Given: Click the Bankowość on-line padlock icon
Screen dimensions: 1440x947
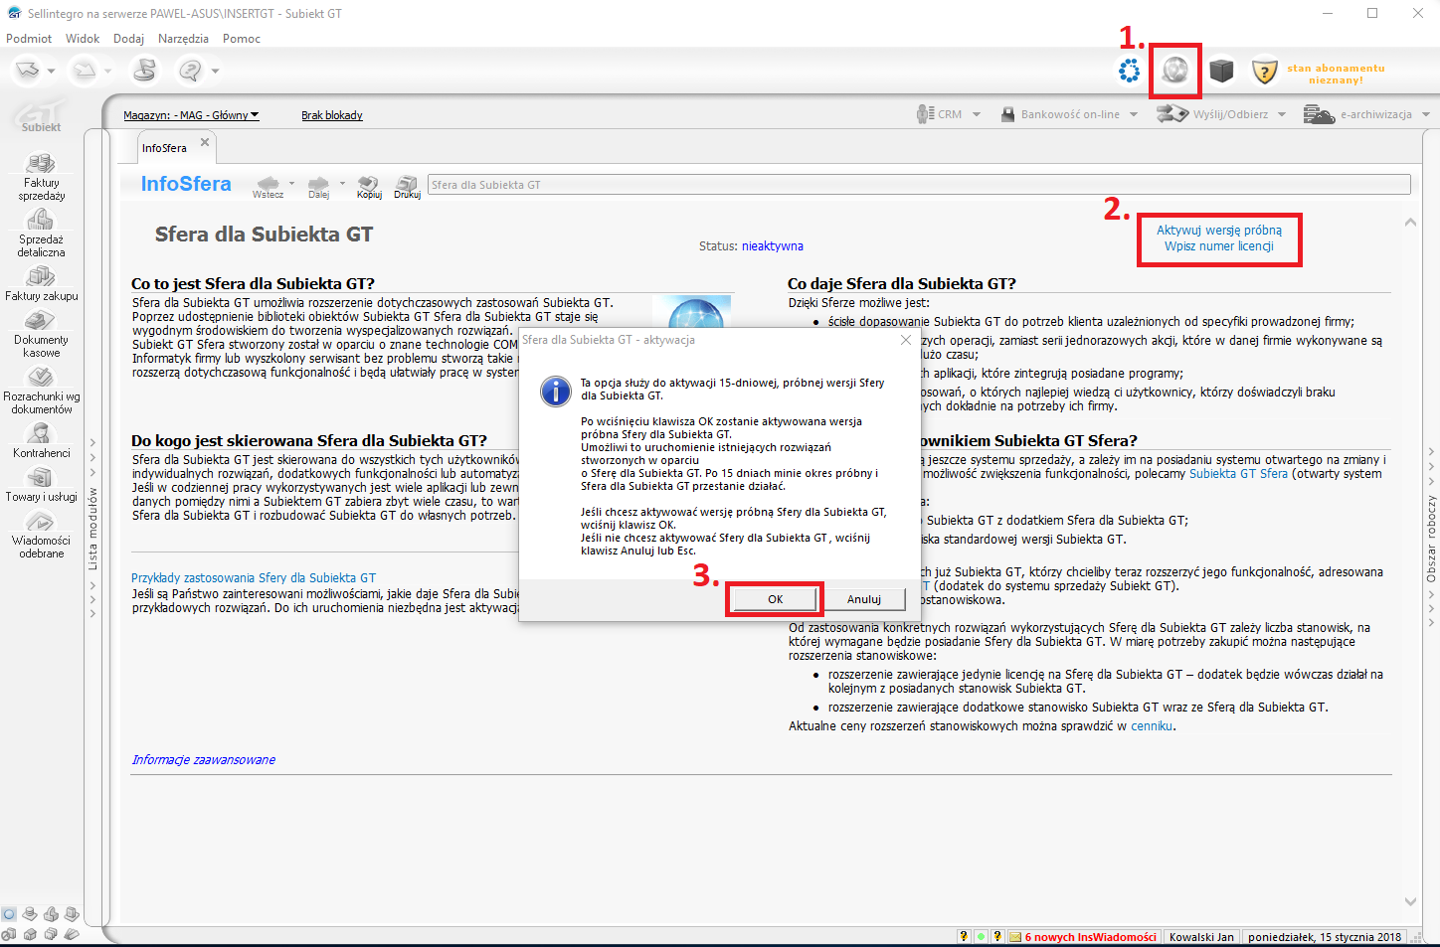Looking at the screenshot, I should click(x=1008, y=114).
